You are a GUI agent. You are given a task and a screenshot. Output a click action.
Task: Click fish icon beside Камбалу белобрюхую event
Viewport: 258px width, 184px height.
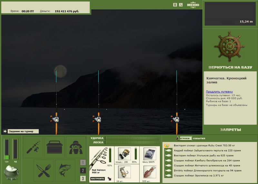(x=168, y=161)
